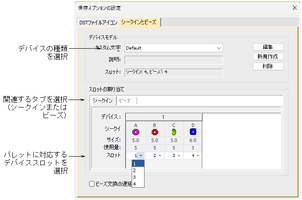This screenshot has width=302, height=200.
Task: Choose slot 3 in dropdown list
Action: click(138, 177)
